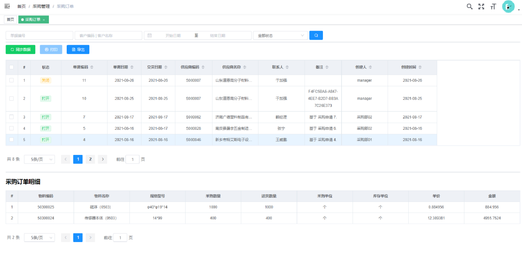Open the user avatar menu
This screenshot has height=257, width=522.
(x=509, y=7)
